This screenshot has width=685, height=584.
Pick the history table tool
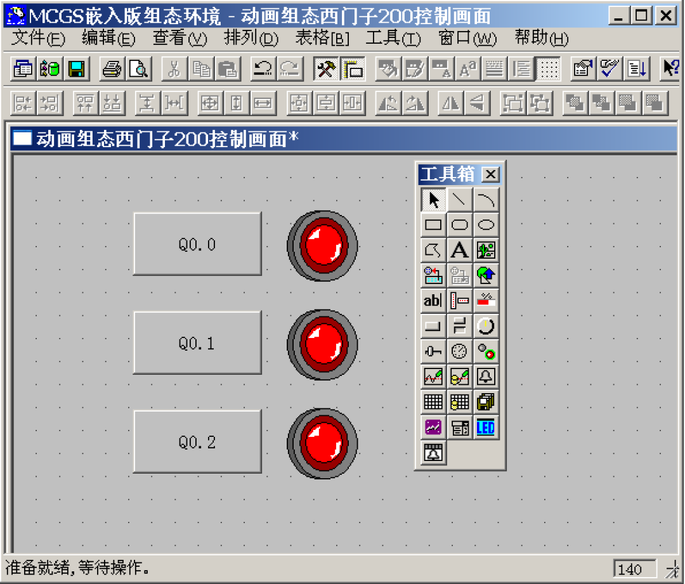pyautogui.click(x=459, y=402)
